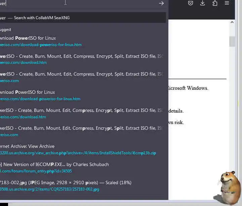
Task: Select New Version of I6COMP.EXE suggestion
Action: [54, 164]
